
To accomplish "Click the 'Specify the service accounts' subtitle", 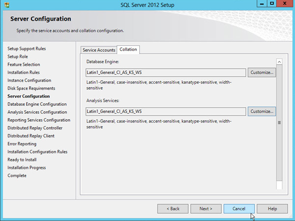I will (70, 31).
